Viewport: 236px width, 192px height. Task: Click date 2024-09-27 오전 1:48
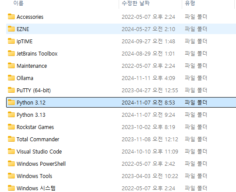[148, 42]
